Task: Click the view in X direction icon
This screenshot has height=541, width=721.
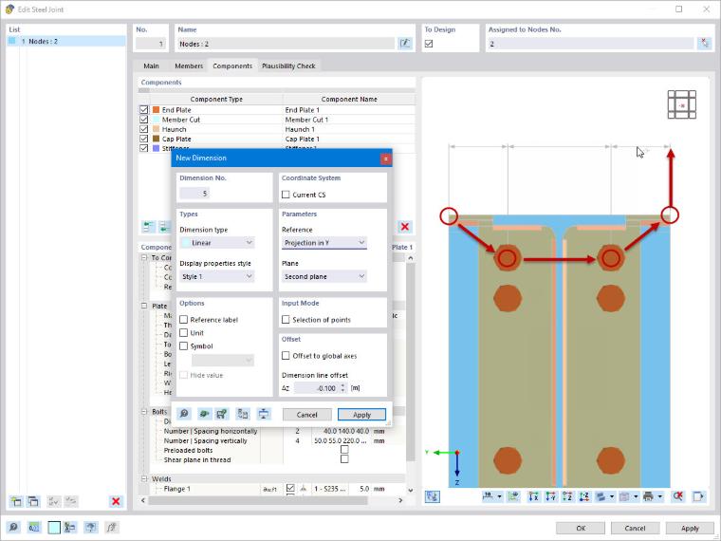Action: pyautogui.click(x=533, y=496)
